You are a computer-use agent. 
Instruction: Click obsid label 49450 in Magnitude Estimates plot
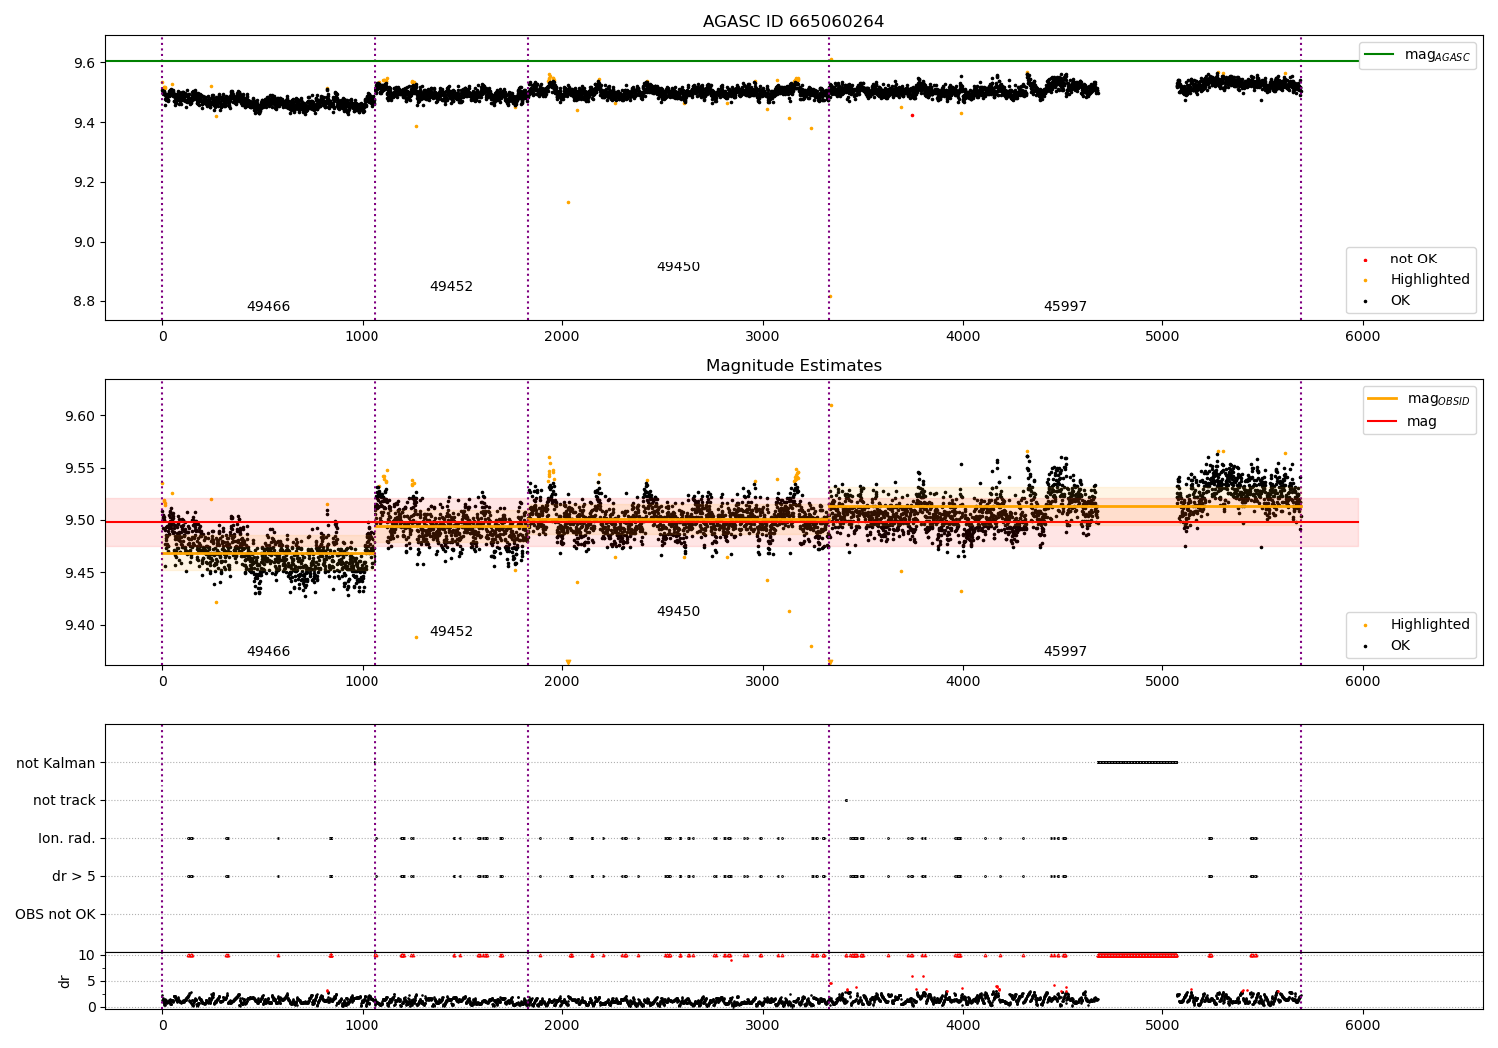678,612
